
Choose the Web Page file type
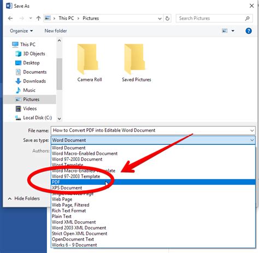coord(153,199)
